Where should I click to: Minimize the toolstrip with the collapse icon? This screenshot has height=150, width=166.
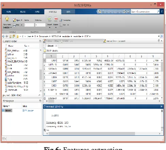click(x=162, y=12)
